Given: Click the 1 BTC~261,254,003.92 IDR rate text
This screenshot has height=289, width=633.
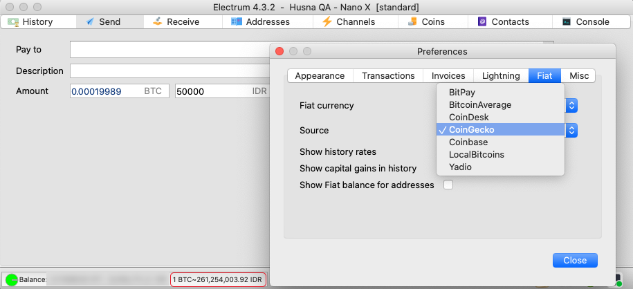Looking at the screenshot, I should coord(217,279).
